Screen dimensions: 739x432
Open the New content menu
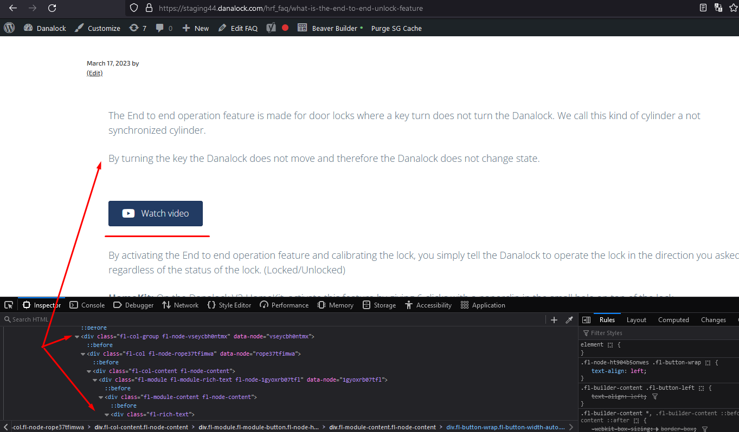click(x=196, y=28)
